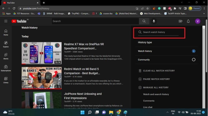Open Subscriptions in the sidebar

6,68
